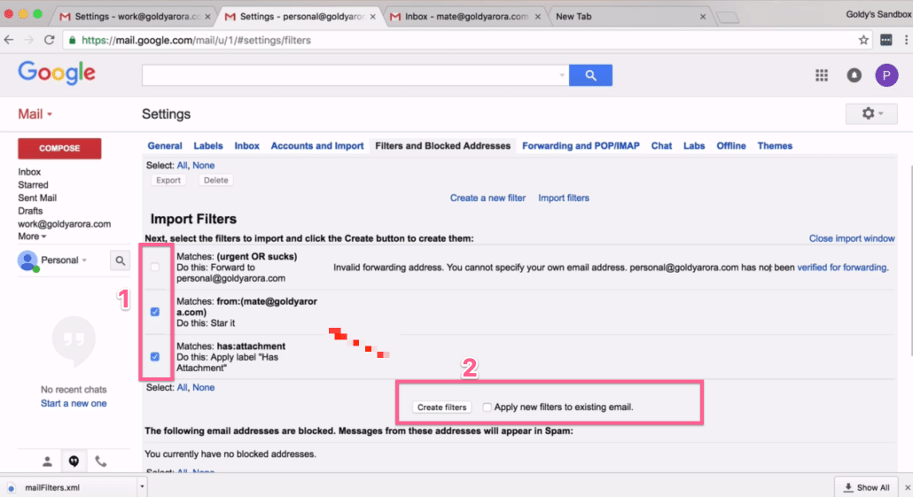This screenshot has width=913, height=497.
Task: Uncheck the from:mate@goldyarora.com filter checkbox
Action: point(155,312)
